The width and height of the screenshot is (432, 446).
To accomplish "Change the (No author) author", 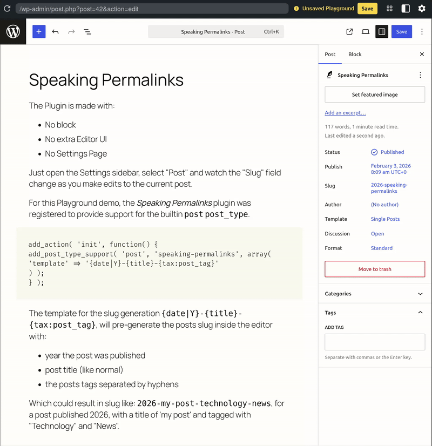I will [384, 205].
